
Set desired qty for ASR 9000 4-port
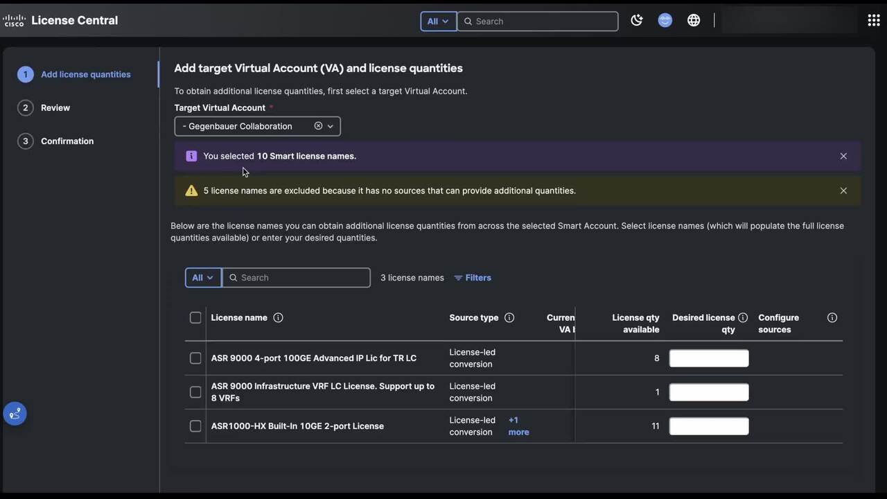[709, 358]
